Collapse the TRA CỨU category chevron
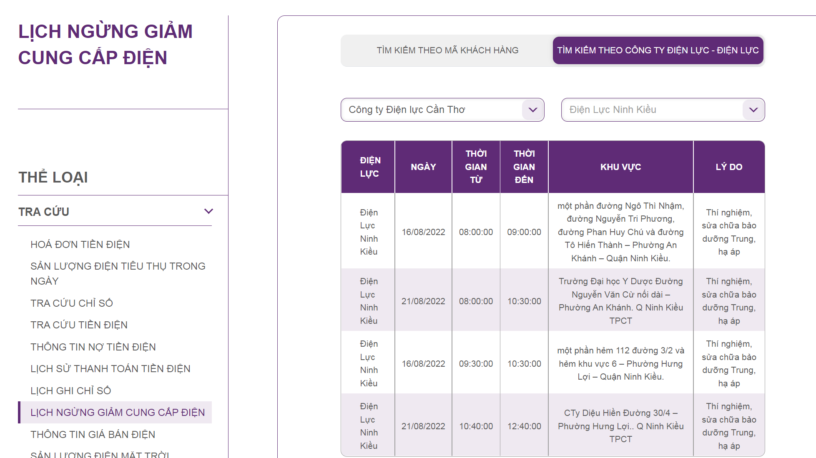This screenshot has width=816, height=458. 208,211
